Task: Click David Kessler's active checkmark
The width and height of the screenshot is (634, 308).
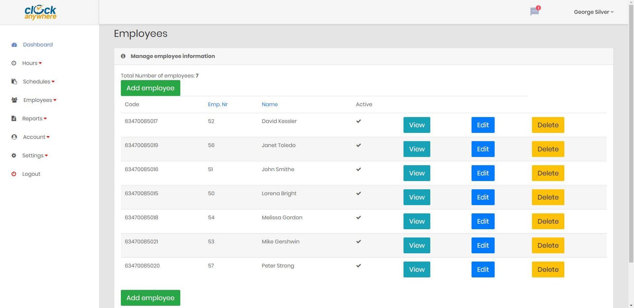Action: [359, 121]
